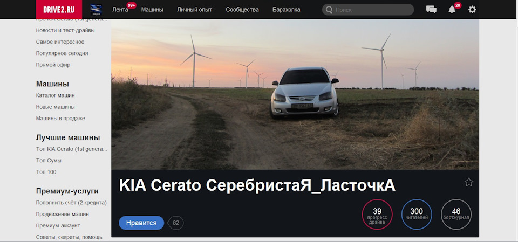Click the Лучшие машины sidebar heading
This screenshot has width=518, height=242.
(68, 137)
